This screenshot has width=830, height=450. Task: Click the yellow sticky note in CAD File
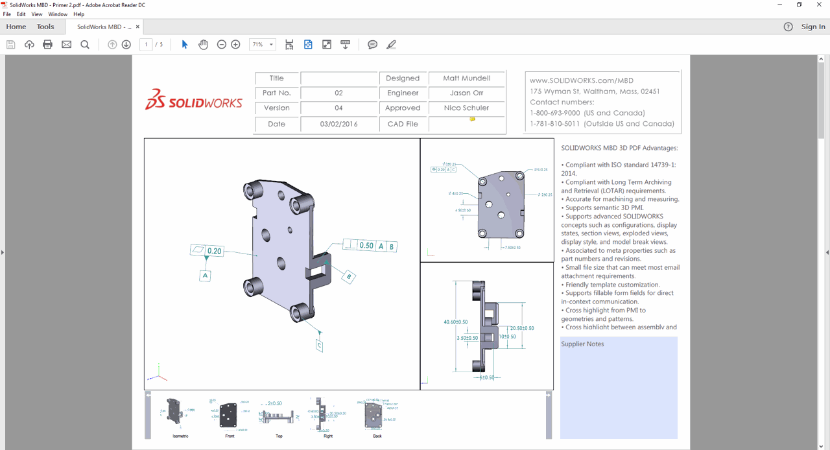click(x=472, y=119)
